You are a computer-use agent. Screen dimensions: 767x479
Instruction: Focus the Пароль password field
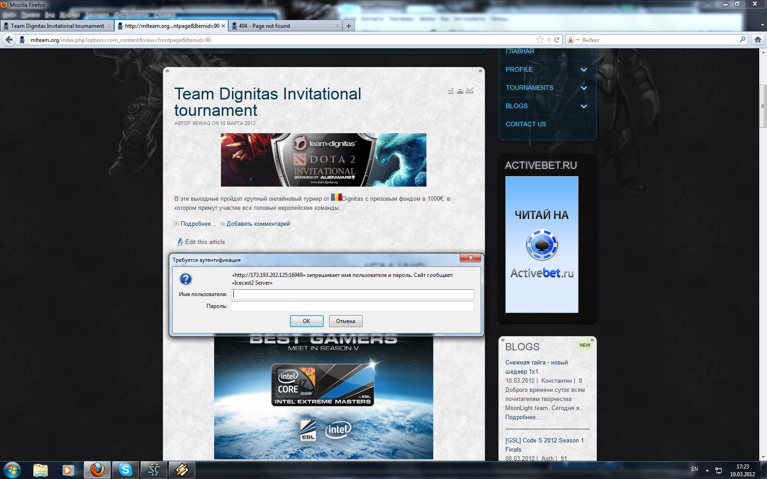pyautogui.click(x=352, y=306)
